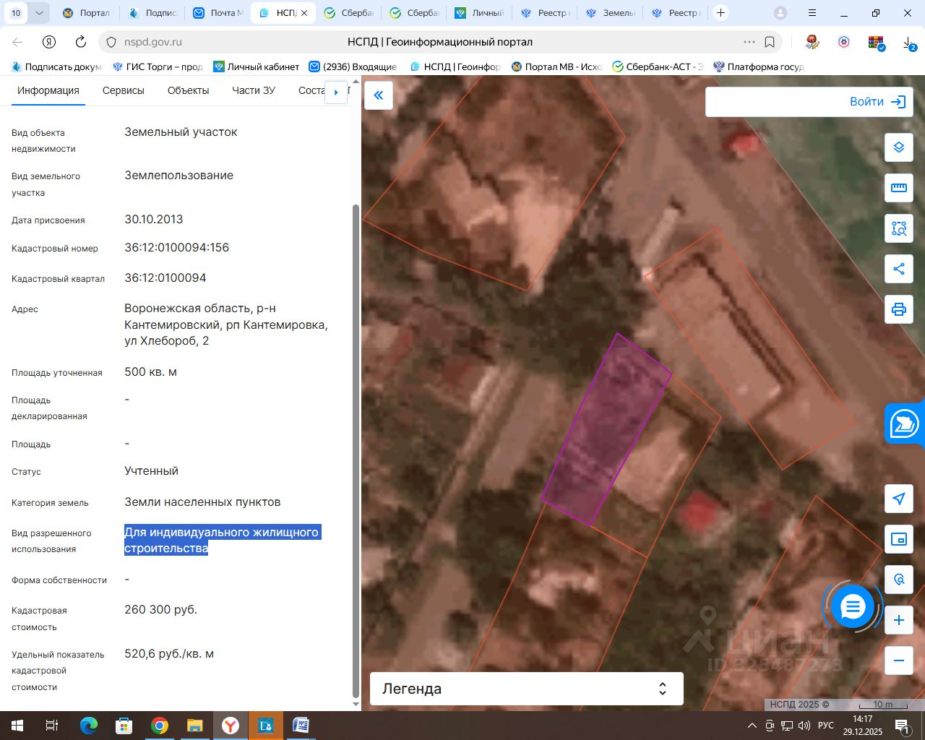Open the browser profile avatar

coord(780,13)
